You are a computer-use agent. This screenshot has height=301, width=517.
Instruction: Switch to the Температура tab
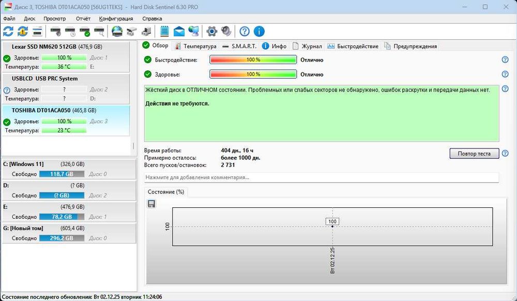195,46
